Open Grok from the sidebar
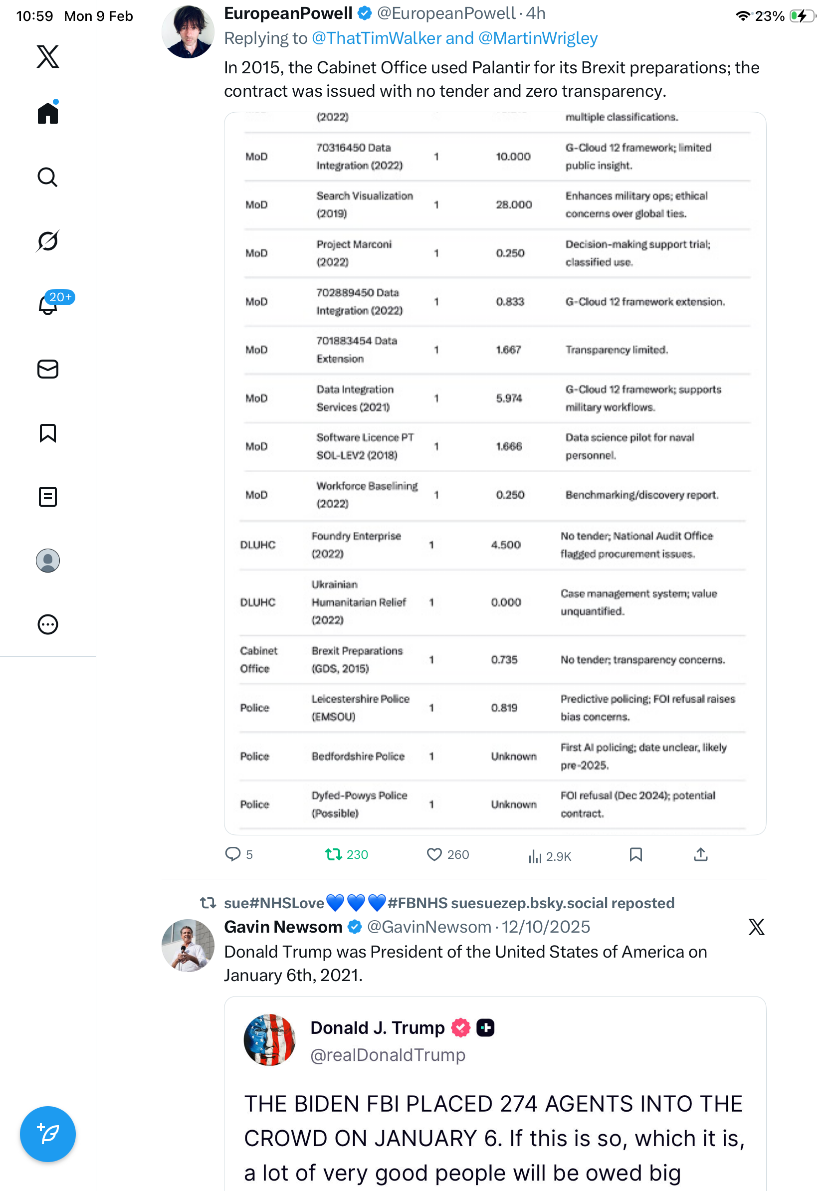Viewport: 832px width, 1191px height. pos(48,241)
